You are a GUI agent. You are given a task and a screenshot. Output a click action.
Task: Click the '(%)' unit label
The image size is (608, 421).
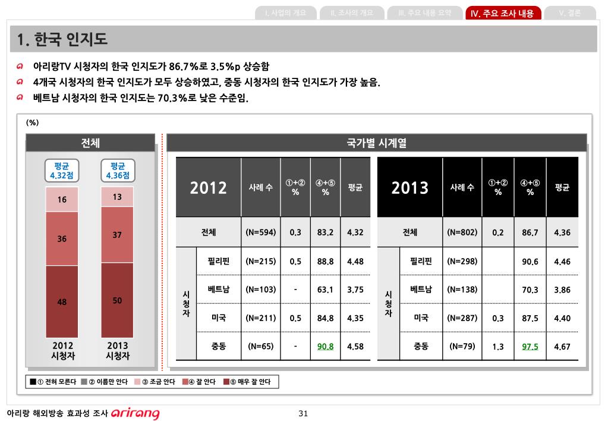[x=32, y=122]
